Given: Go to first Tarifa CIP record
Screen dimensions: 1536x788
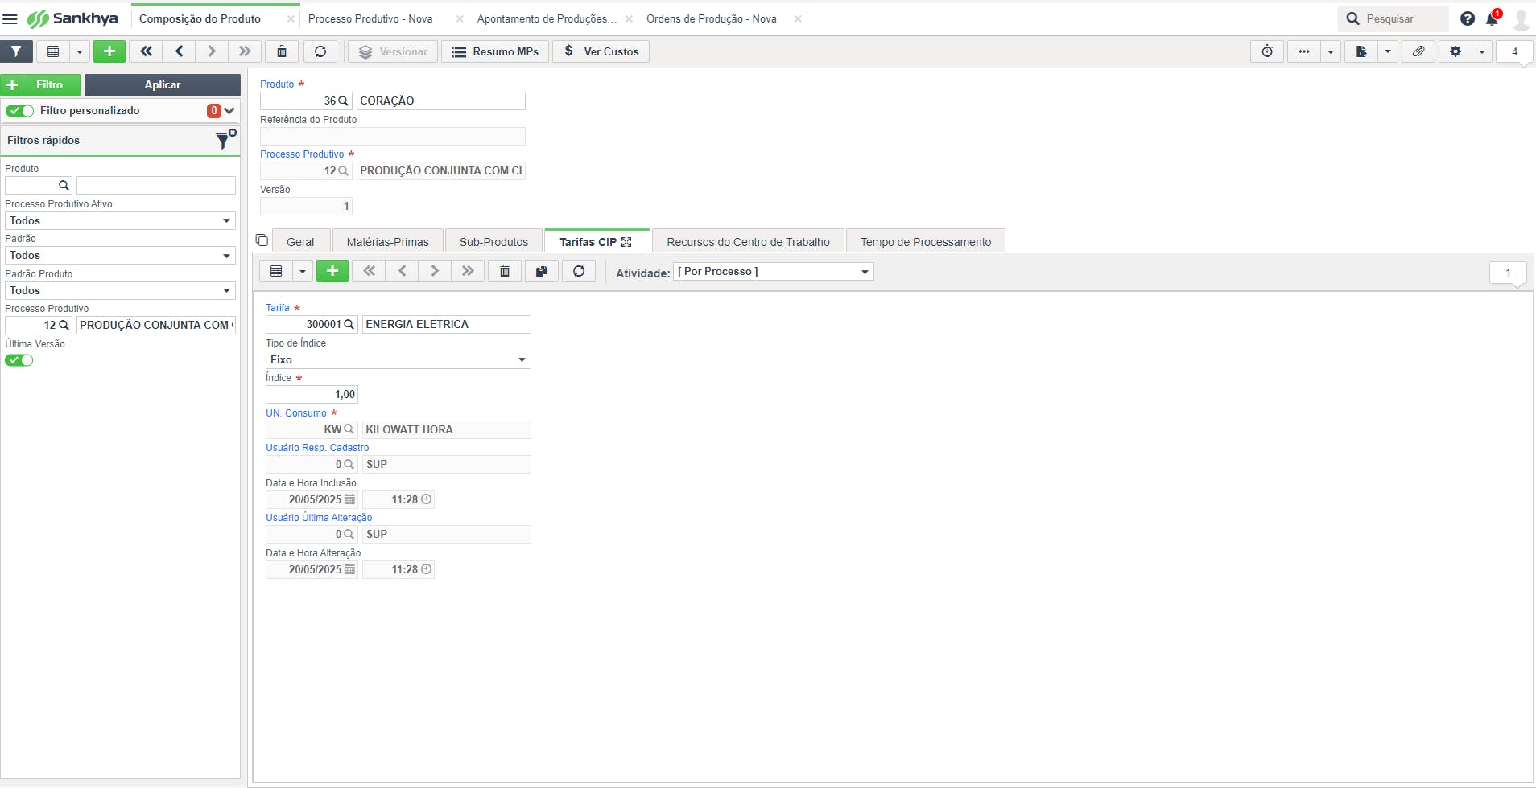Looking at the screenshot, I should point(370,271).
